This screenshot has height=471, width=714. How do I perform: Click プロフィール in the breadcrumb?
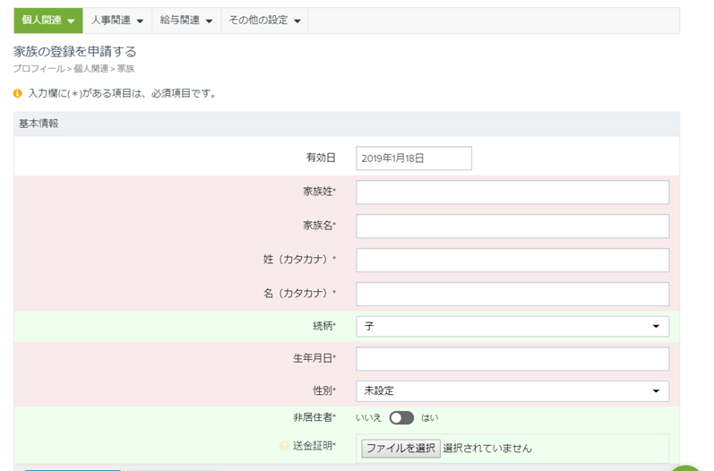[39, 69]
